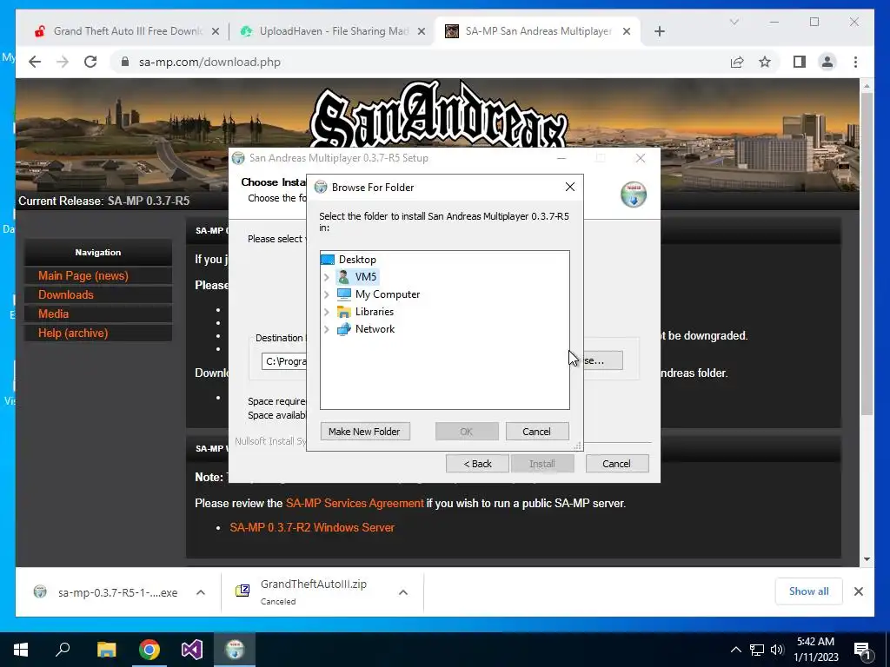Select Network in the folder tree
The height and width of the screenshot is (667, 890).
(375, 329)
